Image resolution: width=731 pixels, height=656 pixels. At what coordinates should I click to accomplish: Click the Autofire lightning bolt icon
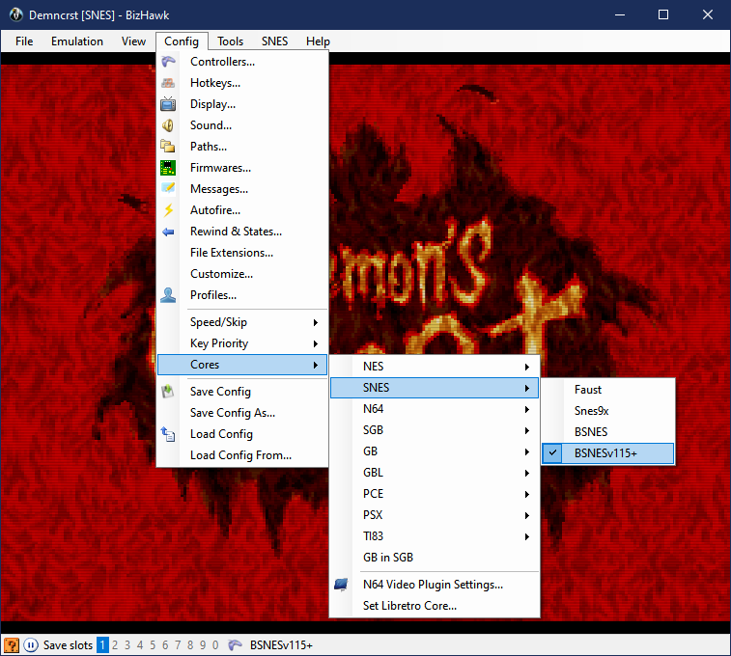pyautogui.click(x=169, y=210)
